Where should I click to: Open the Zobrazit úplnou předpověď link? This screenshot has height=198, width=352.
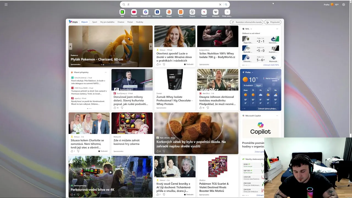pos(267,109)
